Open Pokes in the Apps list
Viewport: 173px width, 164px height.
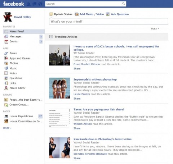(x=13, y=53)
